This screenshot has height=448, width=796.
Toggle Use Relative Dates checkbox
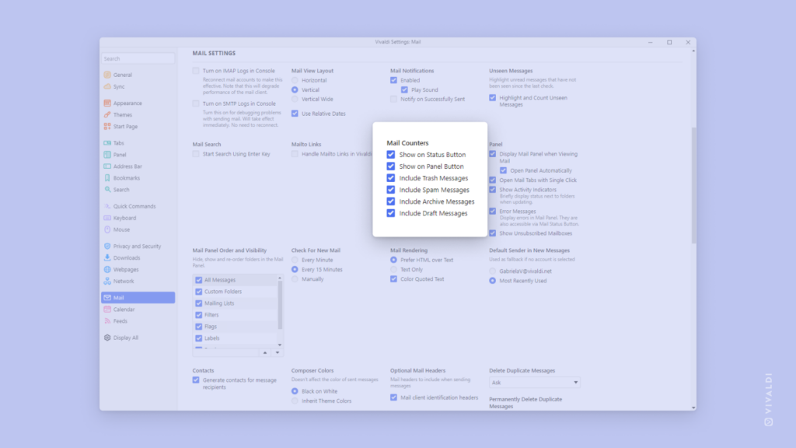[x=295, y=114]
